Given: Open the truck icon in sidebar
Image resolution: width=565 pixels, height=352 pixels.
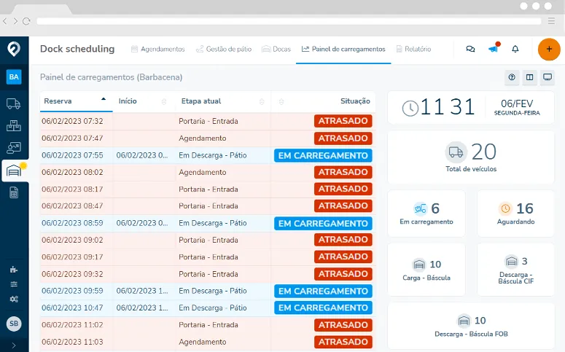Looking at the screenshot, I should [x=14, y=103].
